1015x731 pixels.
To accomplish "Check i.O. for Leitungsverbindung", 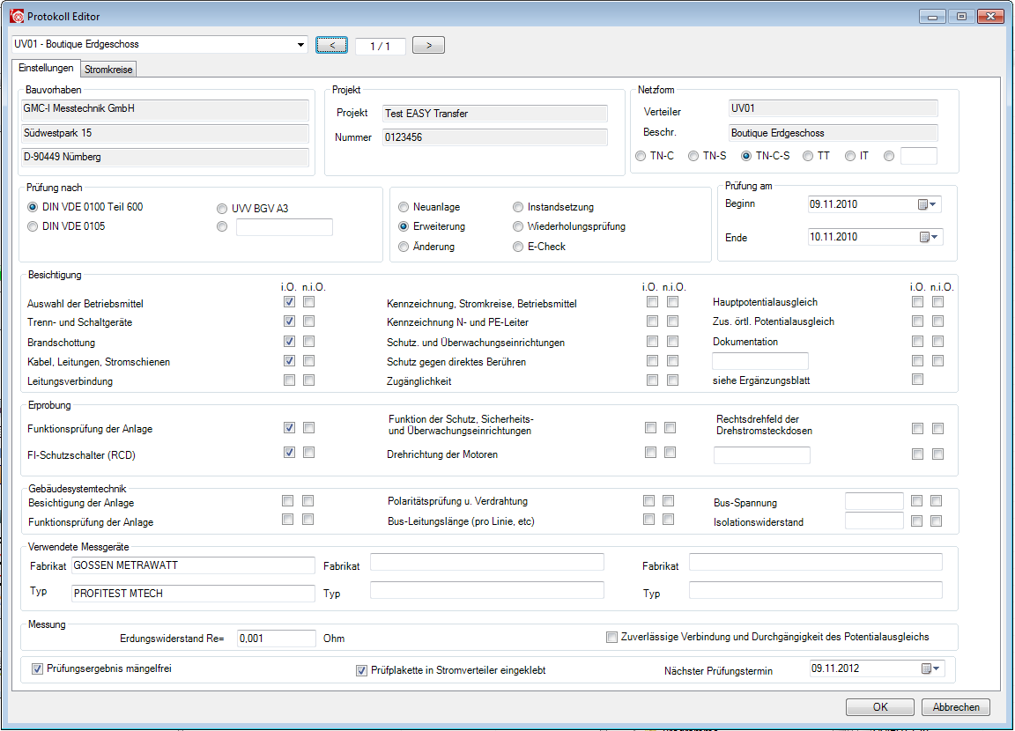I will pos(289,380).
